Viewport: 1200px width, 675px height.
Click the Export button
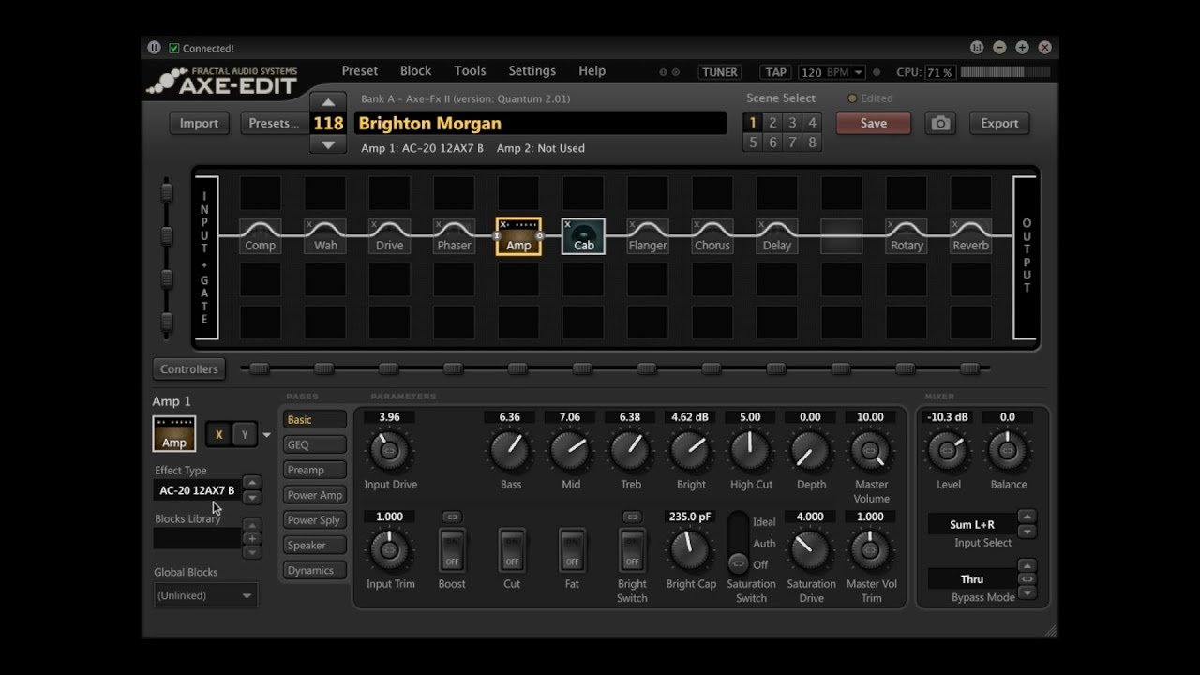point(999,123)
